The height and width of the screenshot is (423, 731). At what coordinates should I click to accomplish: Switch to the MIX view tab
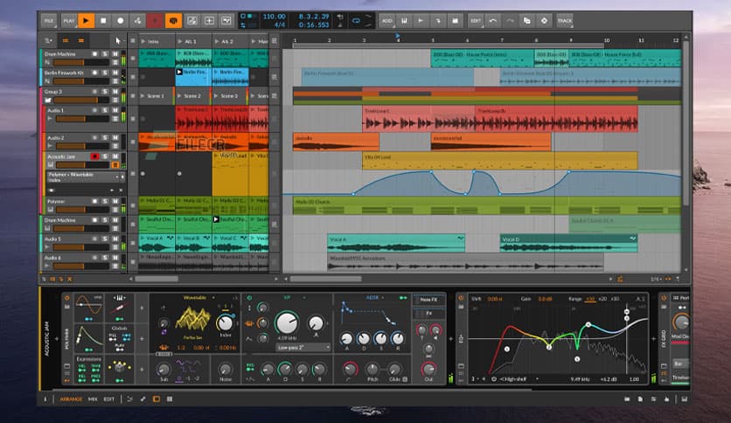coord(93,399)
